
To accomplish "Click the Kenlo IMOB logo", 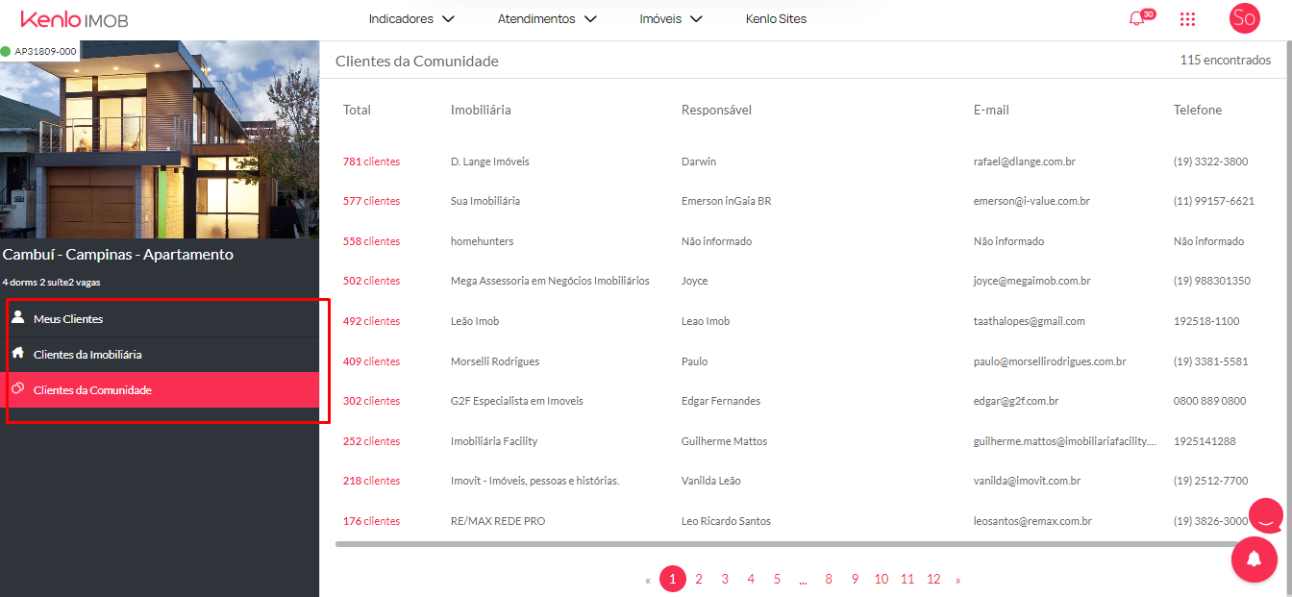I will [x=74, y=19].
